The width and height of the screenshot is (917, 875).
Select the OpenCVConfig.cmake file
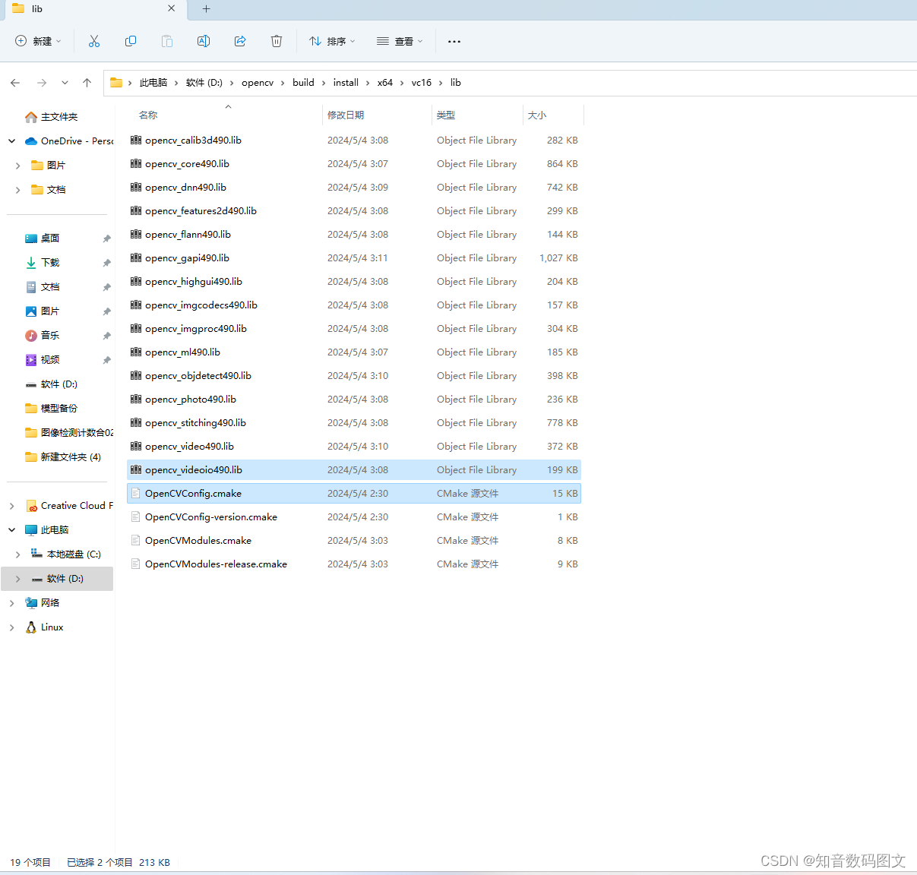click(x=354, y=494)
